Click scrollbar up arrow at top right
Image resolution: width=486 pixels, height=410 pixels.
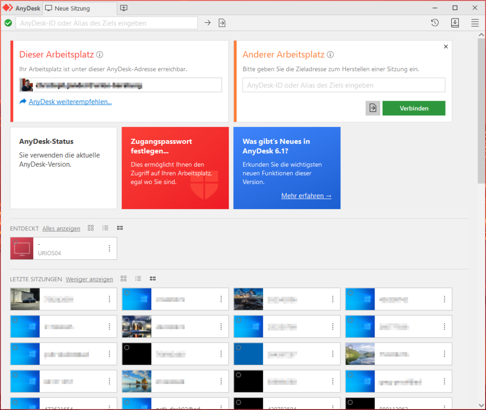pos(481,35)
